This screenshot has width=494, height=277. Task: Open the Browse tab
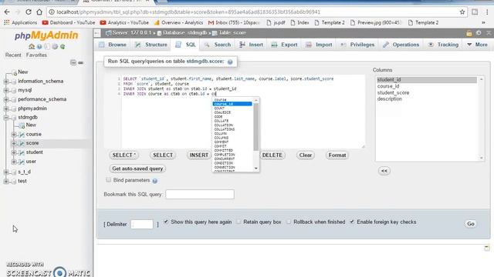click(113, 45)
